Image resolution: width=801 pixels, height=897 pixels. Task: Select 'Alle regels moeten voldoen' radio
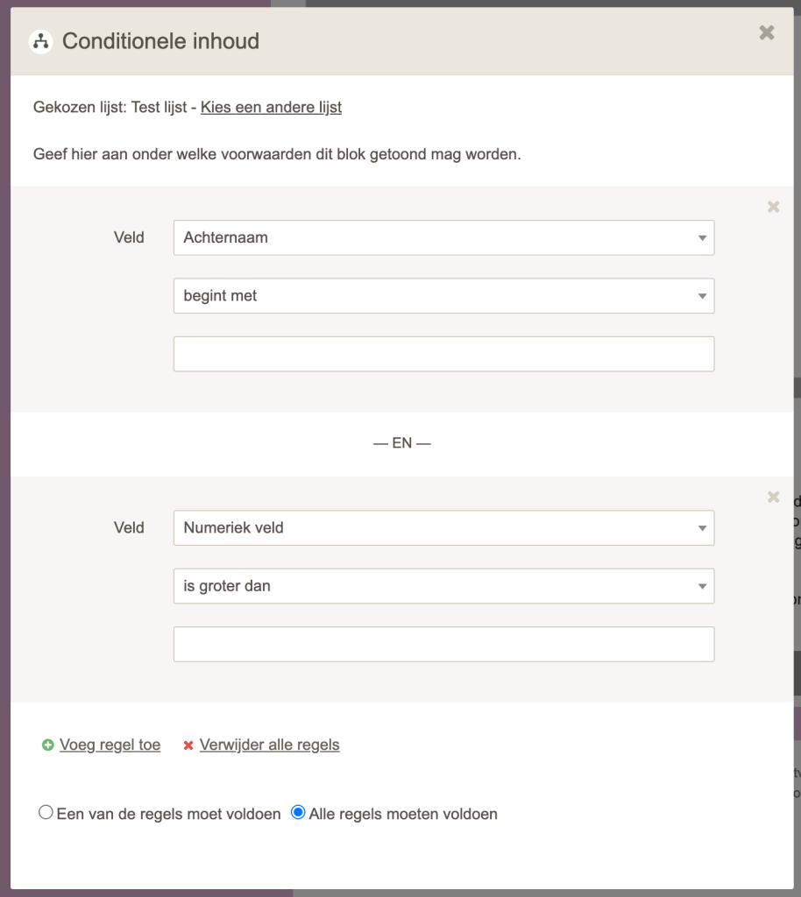click(x=298, y=813)
